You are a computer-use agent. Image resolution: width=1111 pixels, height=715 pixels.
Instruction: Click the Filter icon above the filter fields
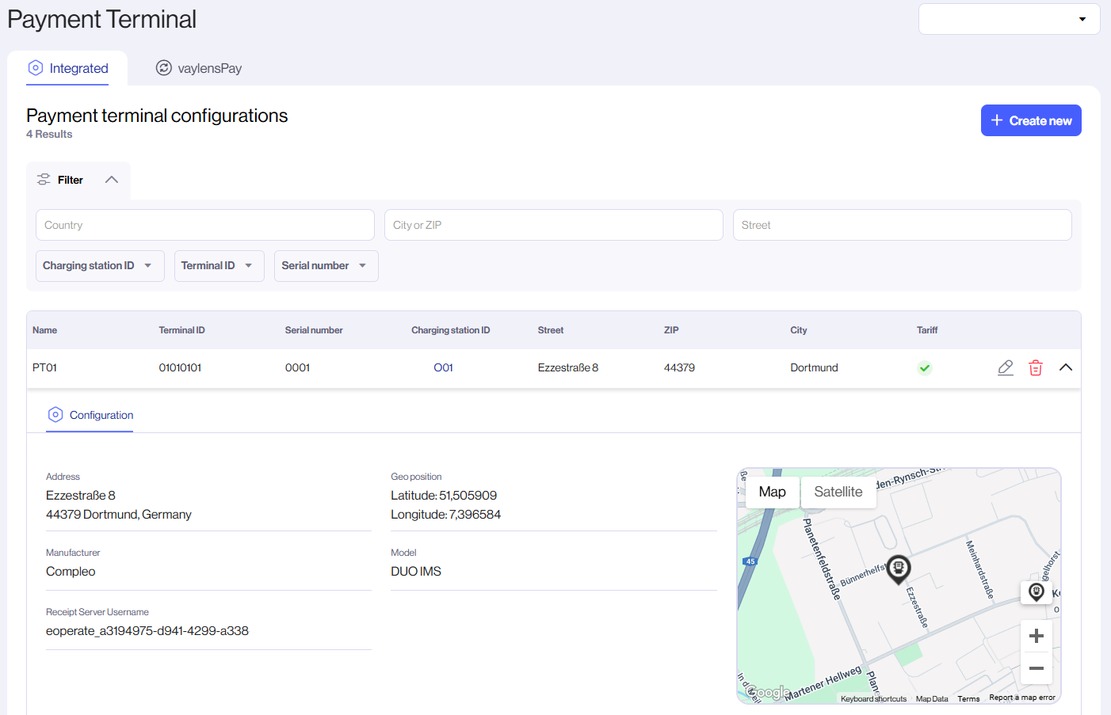[44, 179]
